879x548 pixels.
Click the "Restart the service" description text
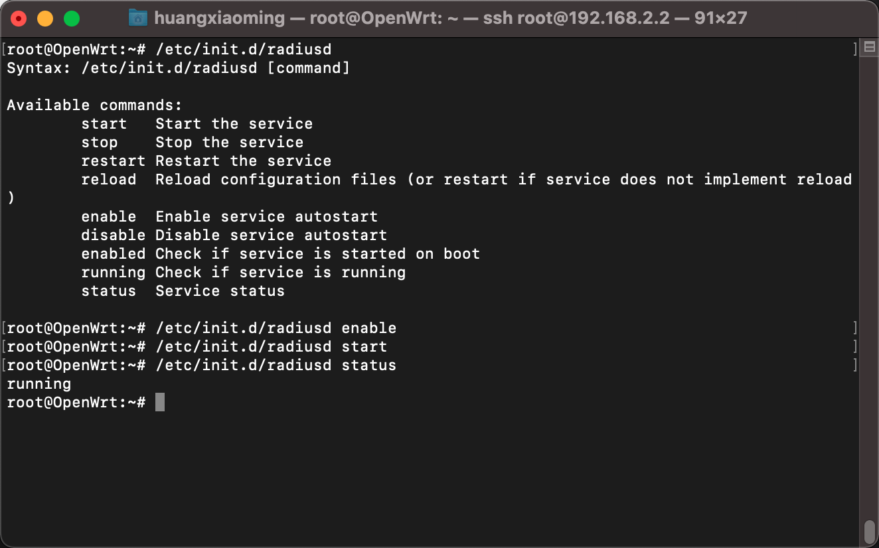[x=243, y=161]
